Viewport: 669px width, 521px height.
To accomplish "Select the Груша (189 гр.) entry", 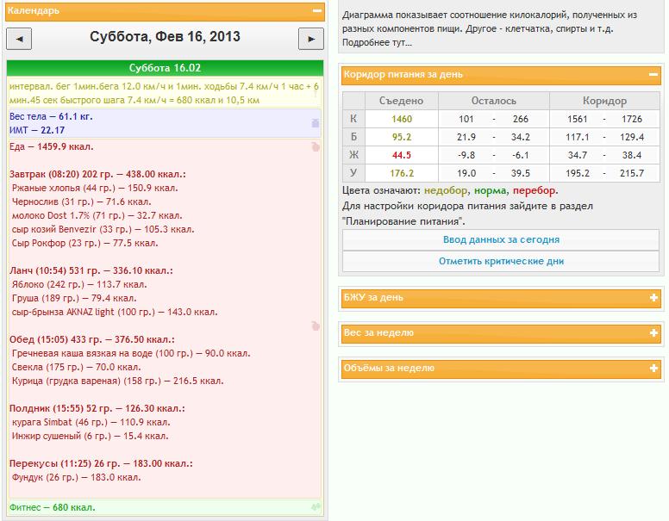I will pyautogui.click(x=74, y=298).
